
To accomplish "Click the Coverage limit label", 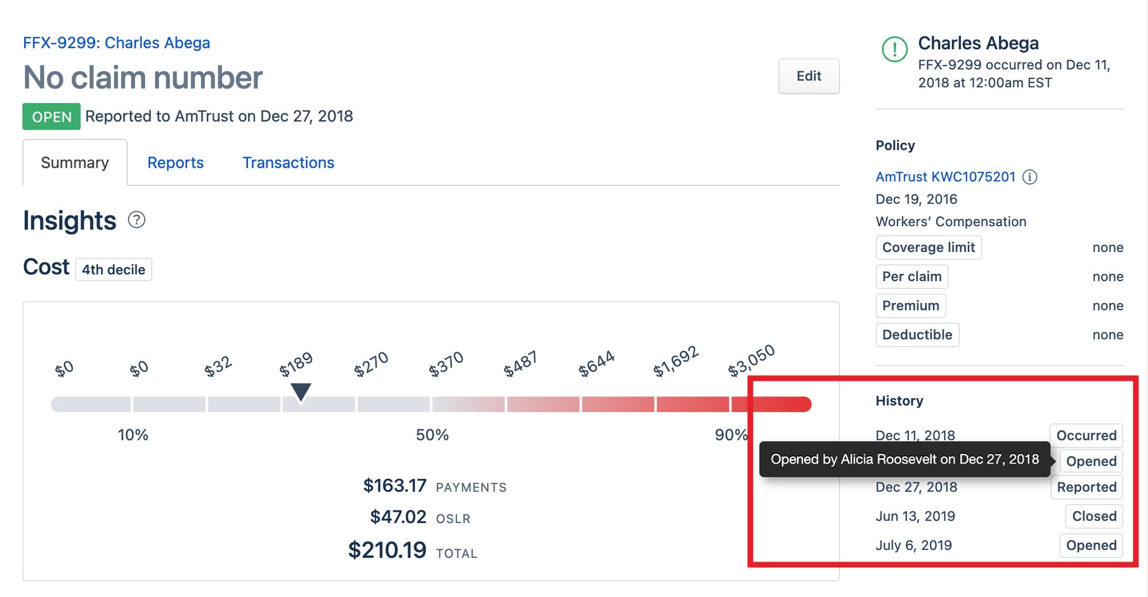I will [x=929, y=247].
